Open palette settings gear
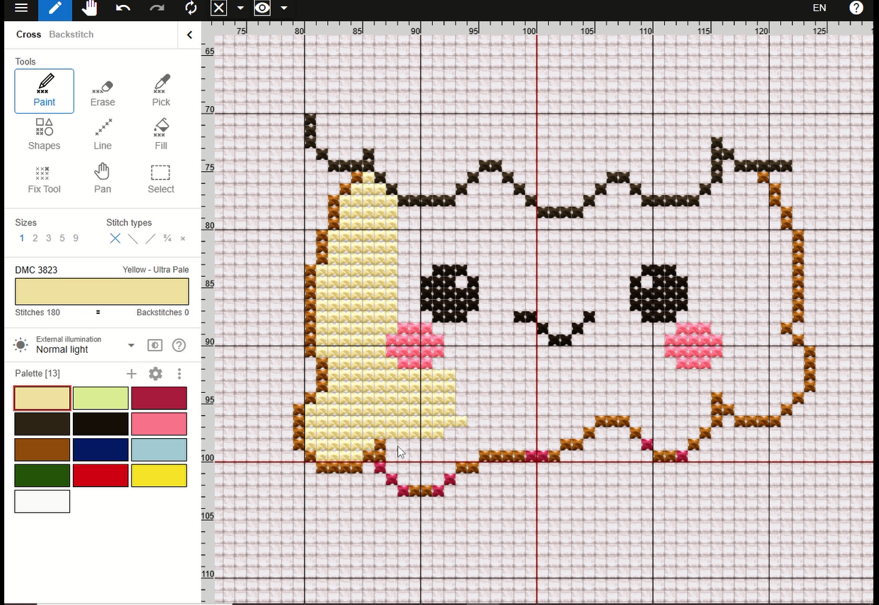This screenshot has height=605, width=879. pyautogui.click(x=155, y=373)
